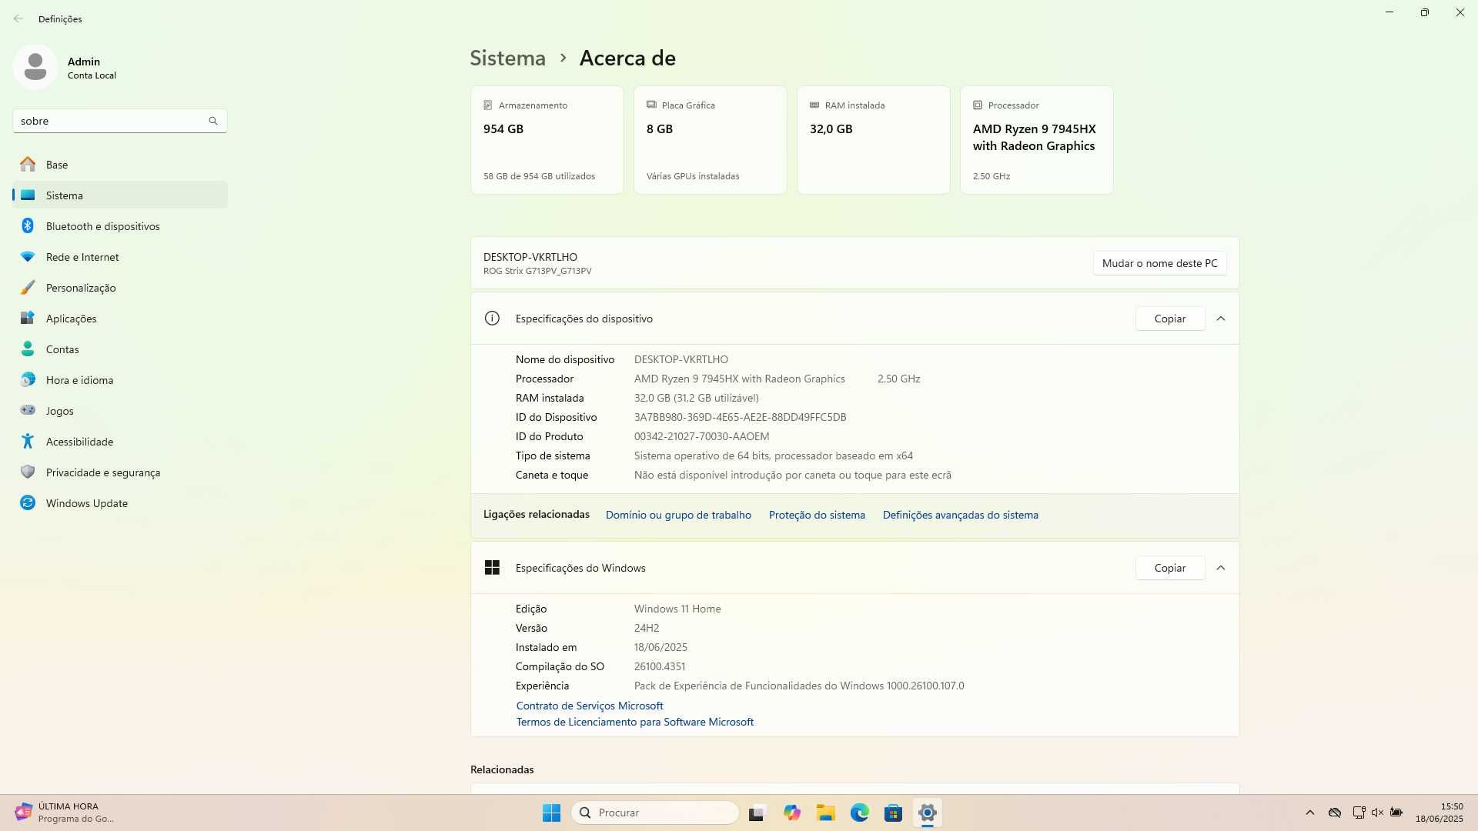Open Domínio ou grupo de trabalho link
Image resolution: width=1478 pixels, height=831 pixels.
pos(678,515)
